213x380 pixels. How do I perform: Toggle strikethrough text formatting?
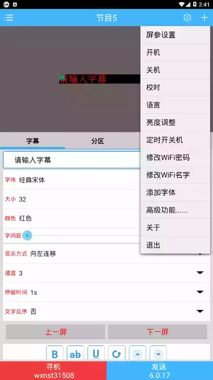pyautogui.click(x=75, y=354)
